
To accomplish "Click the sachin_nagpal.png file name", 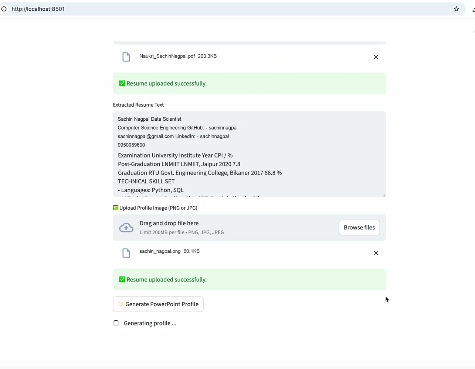I will click(x=160, y=251).
